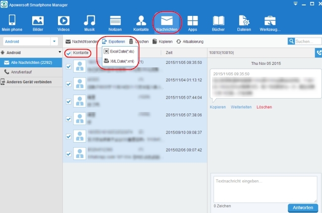322x213 pixels.
Task: Click Exportieren in the toolbar
Action: point(113,42)
